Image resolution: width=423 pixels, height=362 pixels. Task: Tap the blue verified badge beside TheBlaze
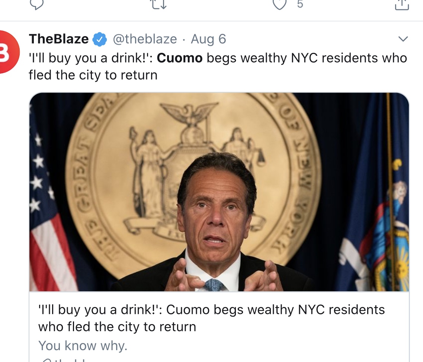pyautogui.click(x=100, y=39)
